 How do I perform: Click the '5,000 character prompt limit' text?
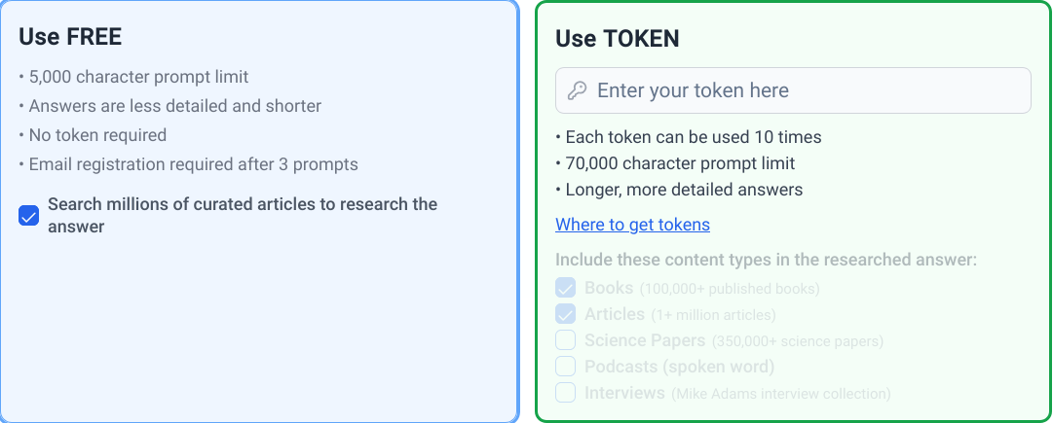138,77
